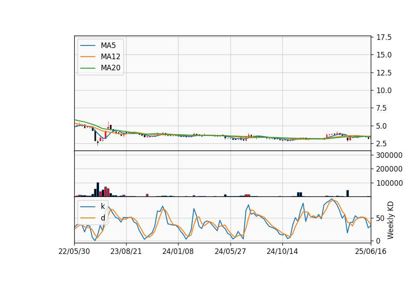Click the 23/08/21 date label
Image resolution: width=412 pixels, height=296 pixels.
click(x=126, y=251)
